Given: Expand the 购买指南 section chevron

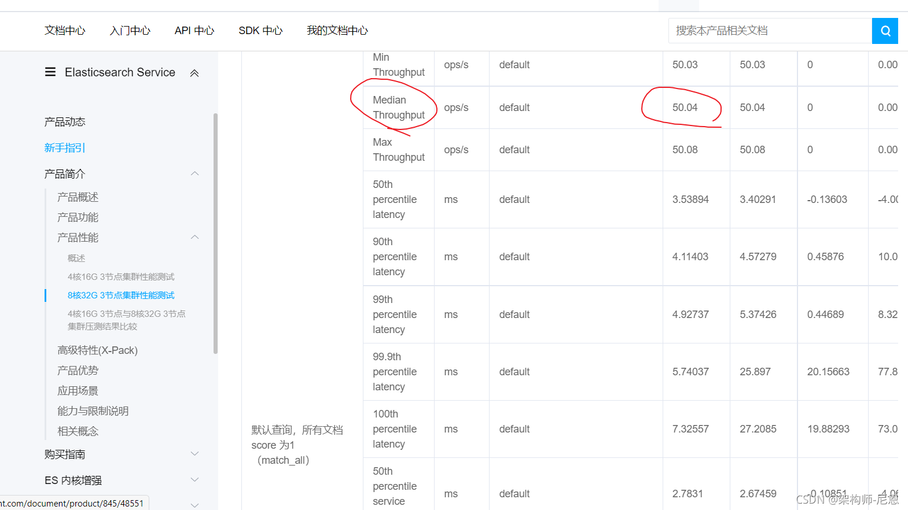Looking at the screenshot, I should (x=195, y=454).
